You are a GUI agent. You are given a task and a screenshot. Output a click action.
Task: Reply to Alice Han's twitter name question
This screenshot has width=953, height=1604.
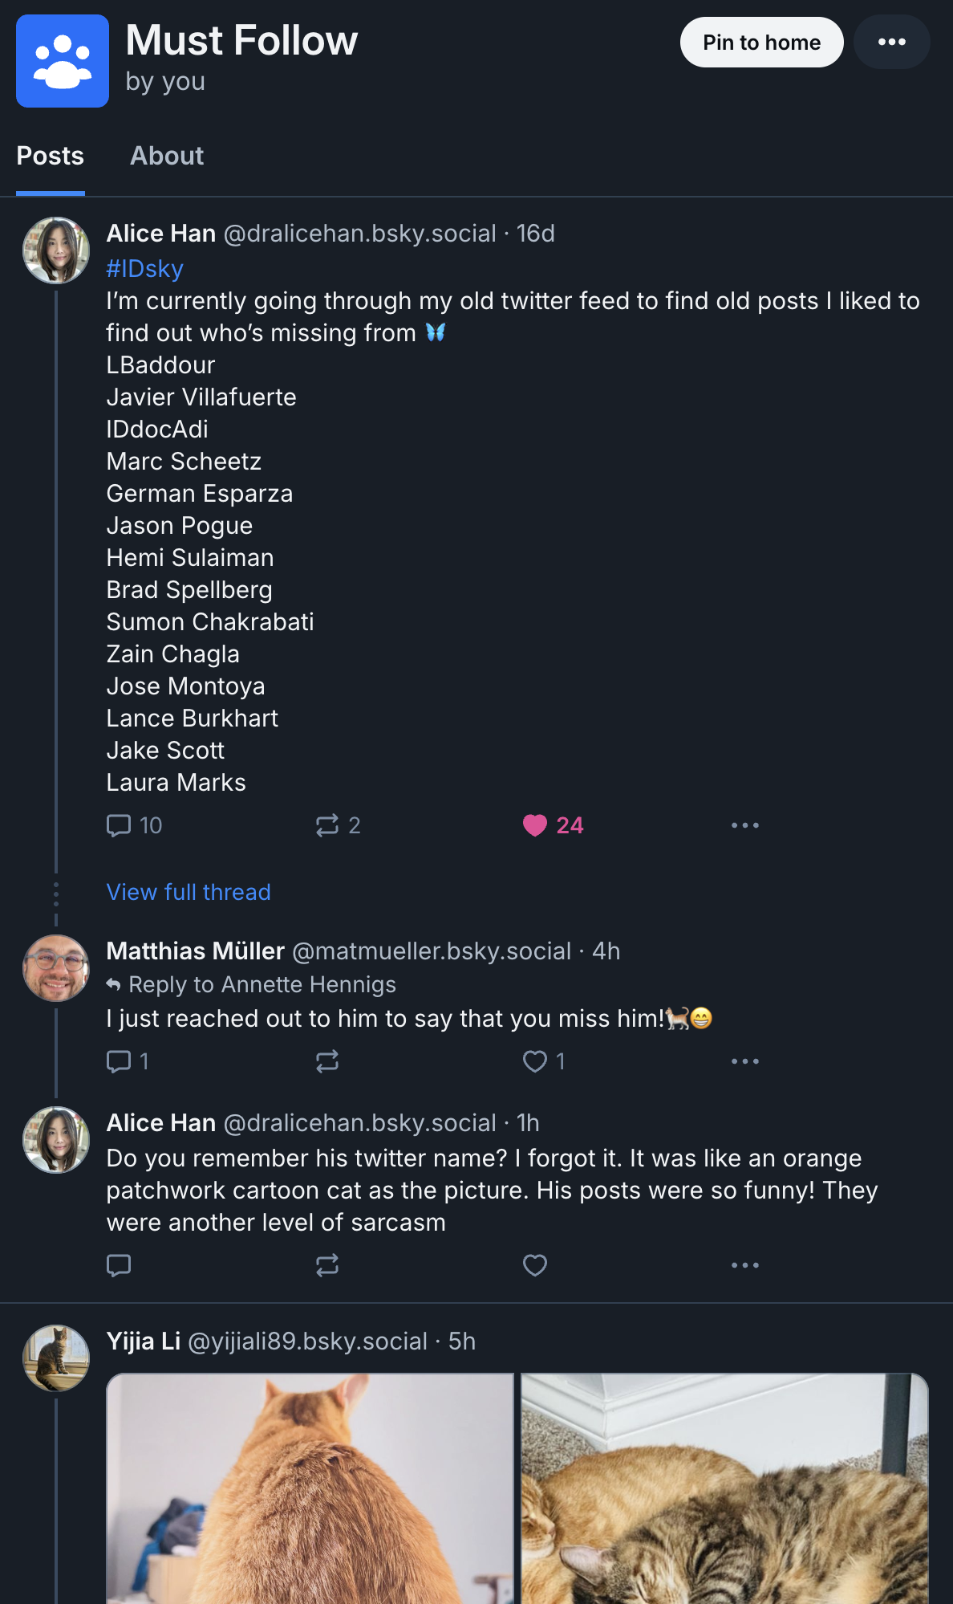pyautogui.click(x=119, y=1265)
